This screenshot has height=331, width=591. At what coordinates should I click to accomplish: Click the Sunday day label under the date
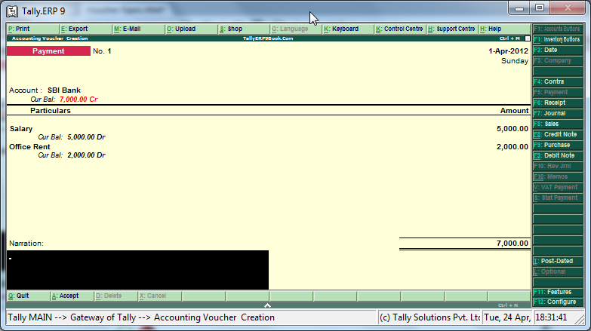click(x=515, y=61)
